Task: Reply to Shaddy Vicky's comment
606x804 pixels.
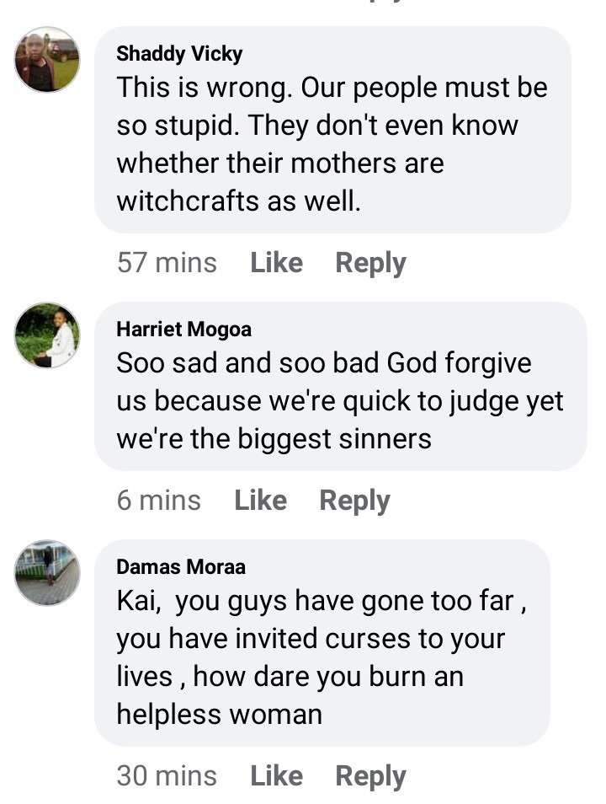Action: 370,264
